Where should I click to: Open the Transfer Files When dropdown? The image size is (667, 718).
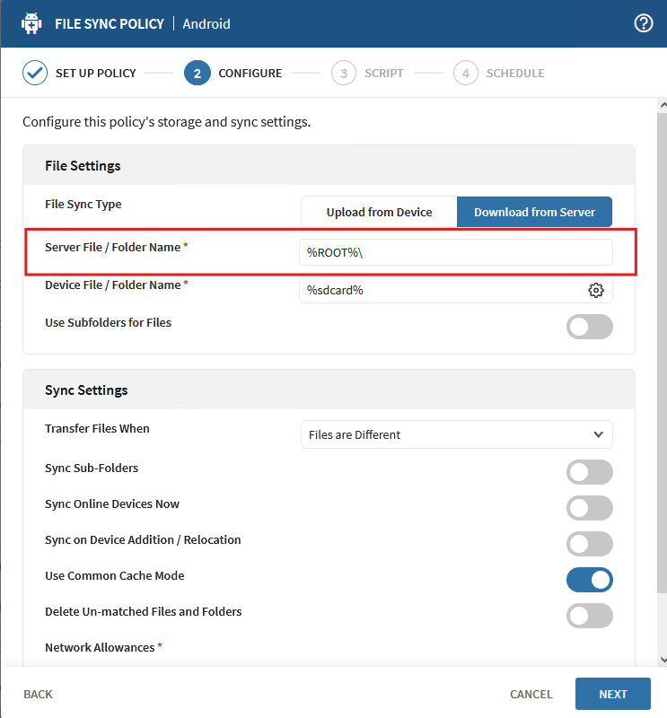coord(456,434)
